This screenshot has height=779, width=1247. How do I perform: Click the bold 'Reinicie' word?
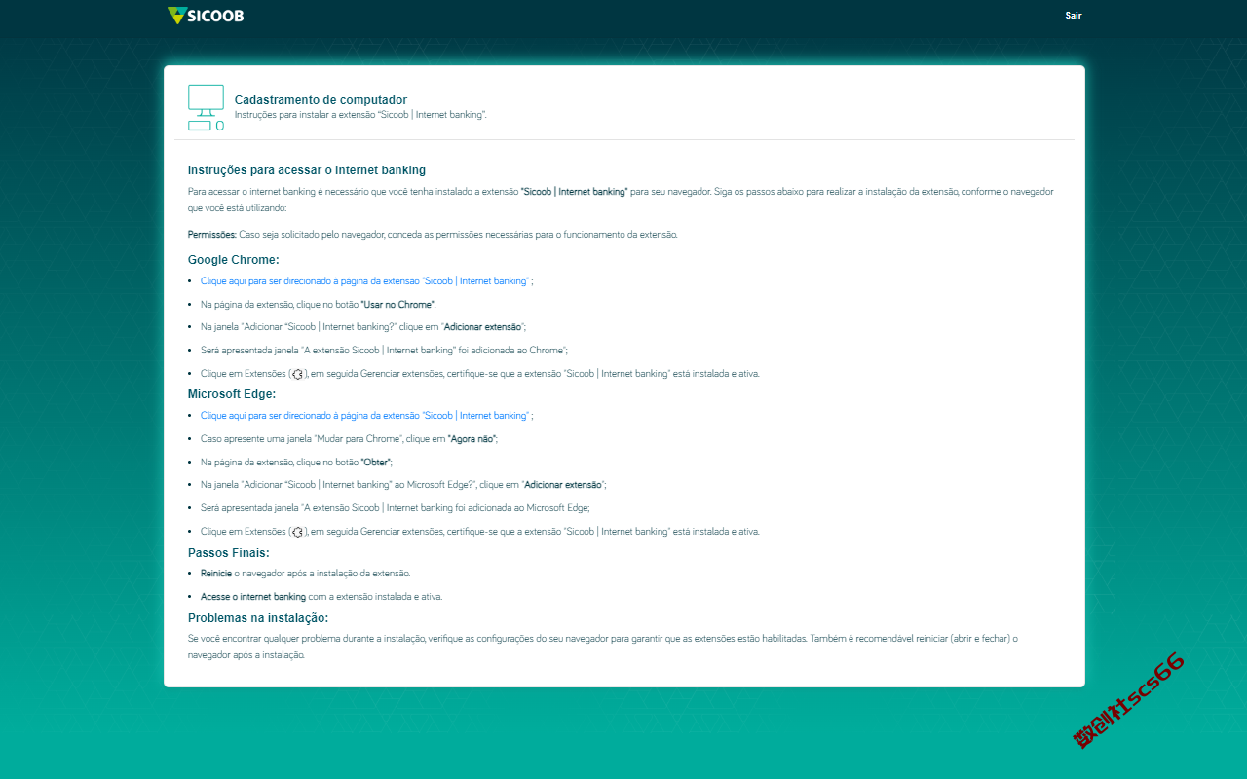216,574
